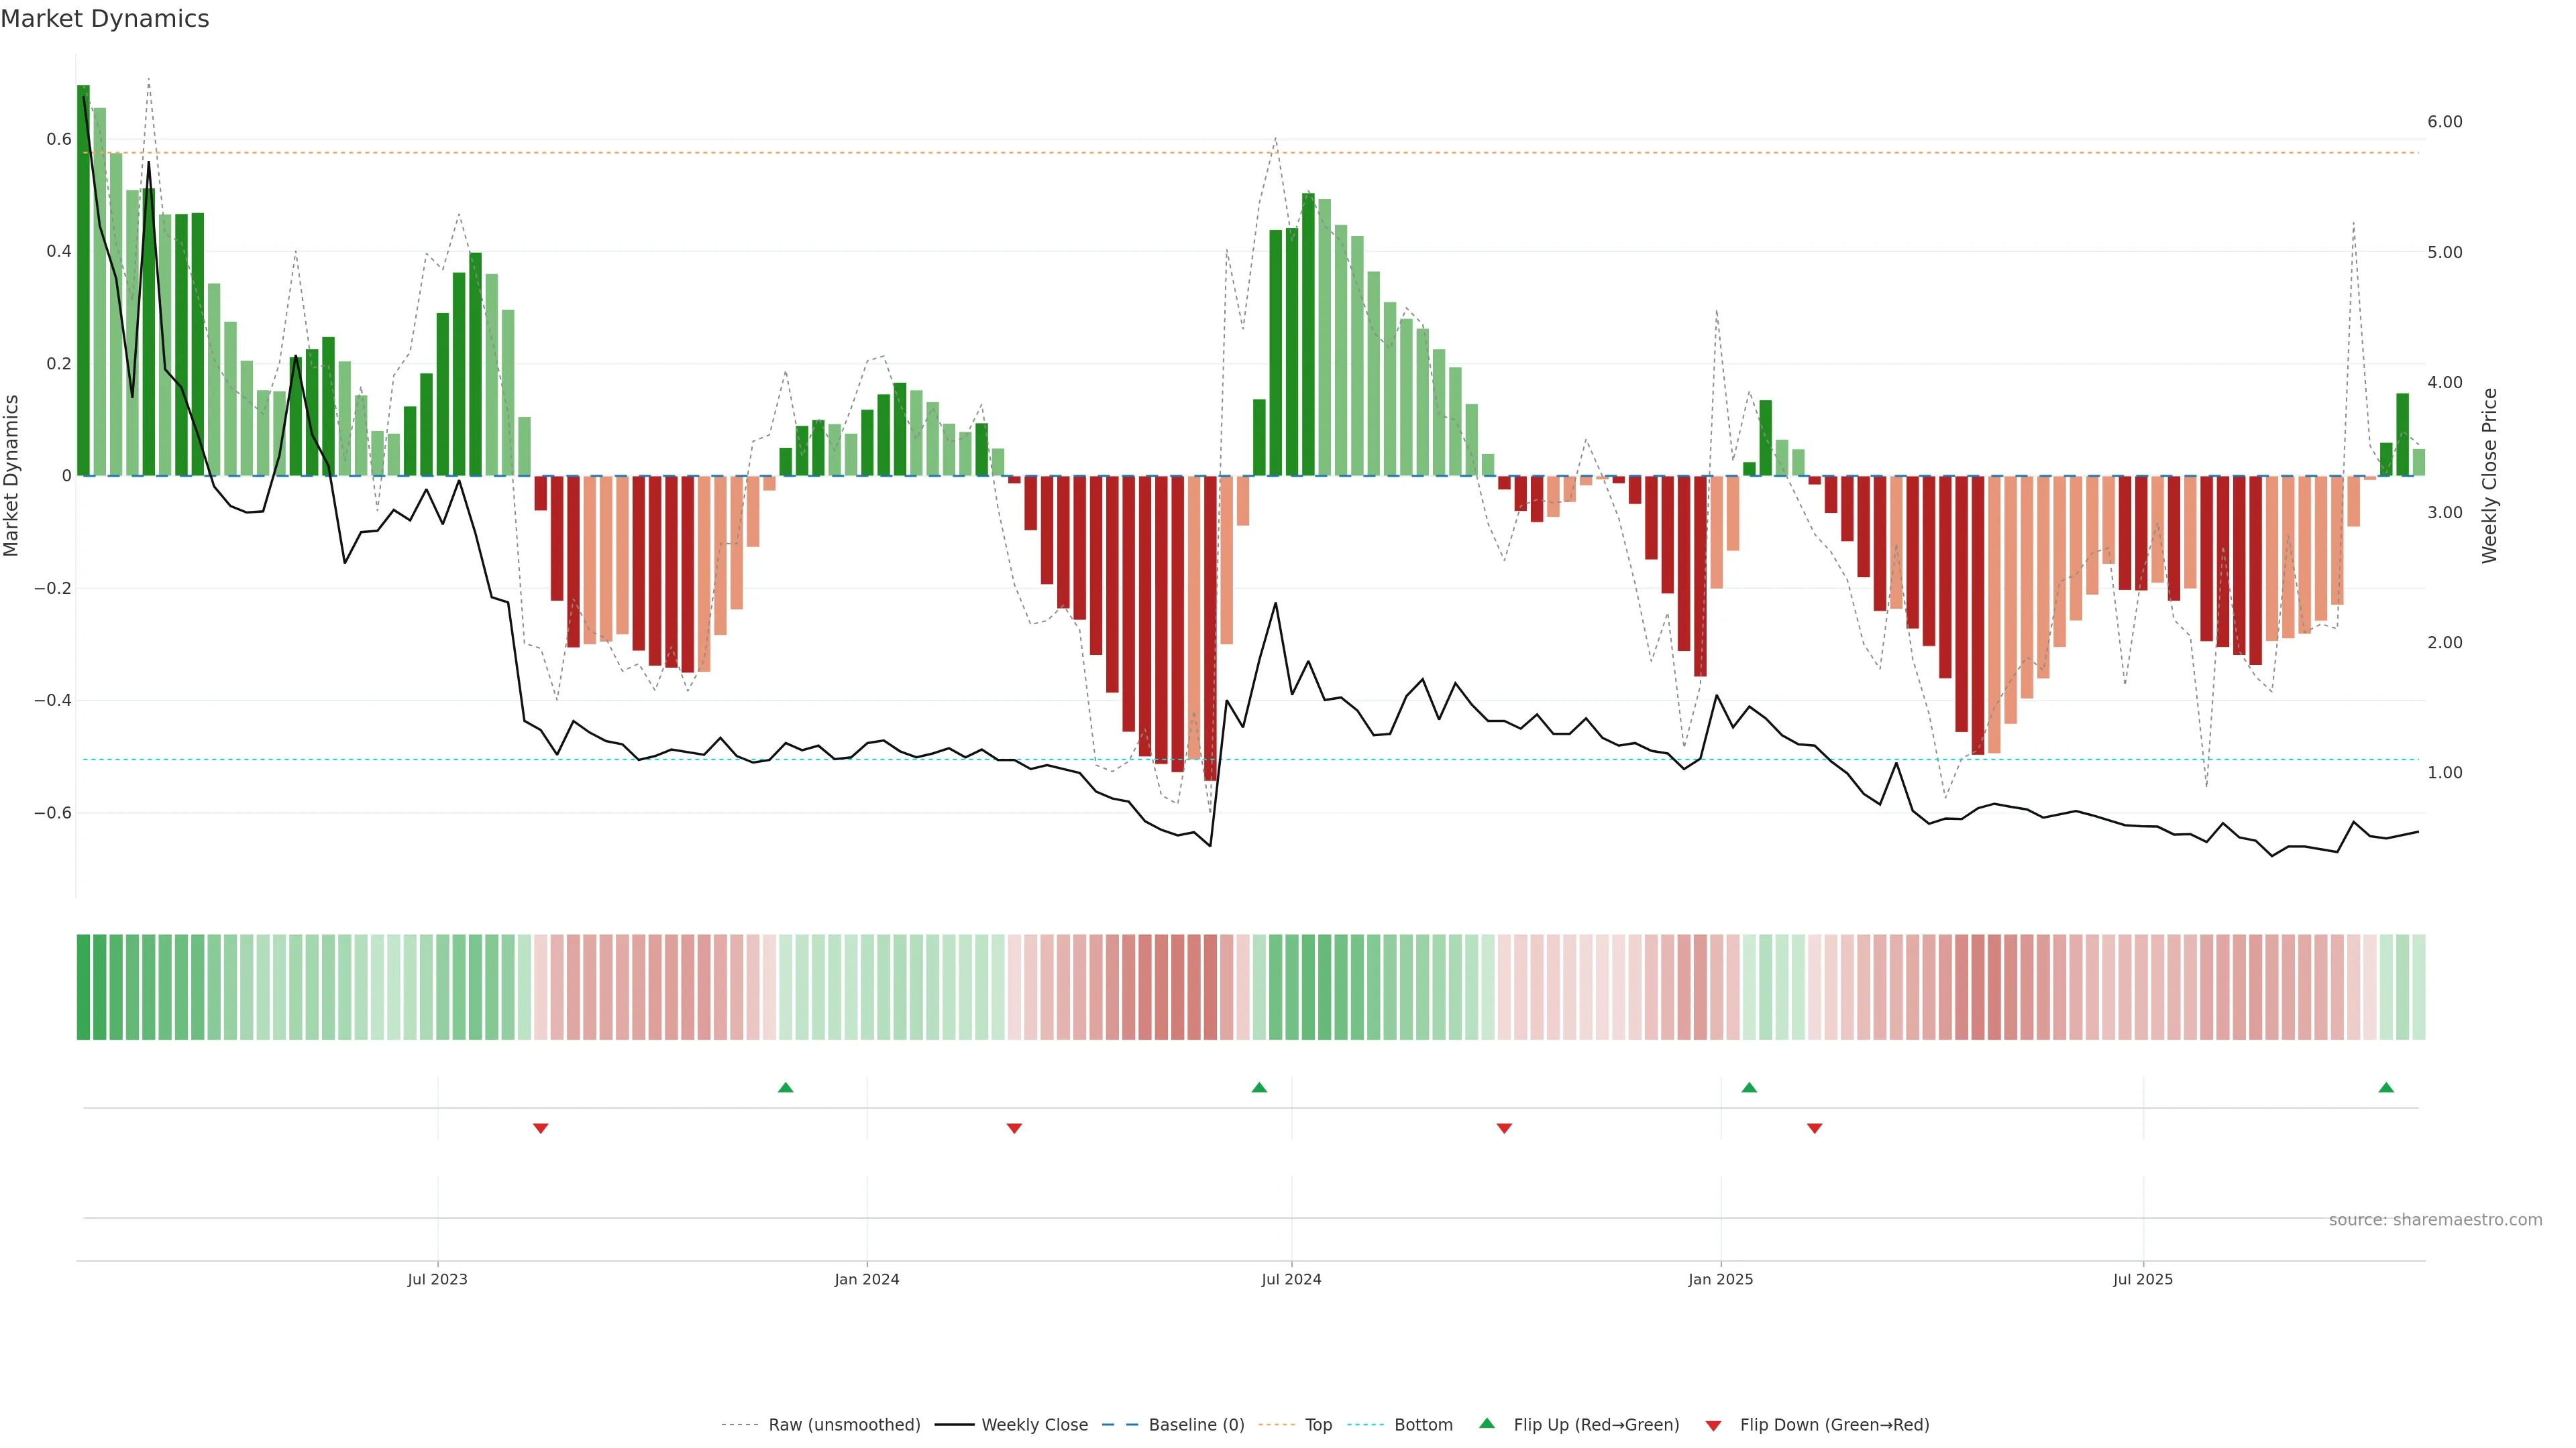
Task: Click the last green flip-up marker at far right
Action: click(x=2386, y=1087)
